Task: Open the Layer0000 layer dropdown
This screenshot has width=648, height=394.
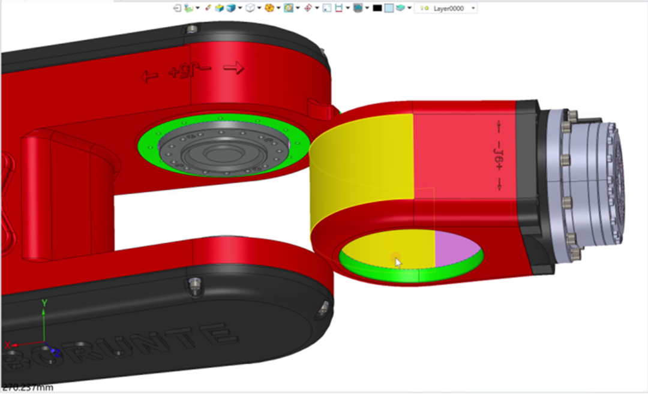Action: pos(473,8)
